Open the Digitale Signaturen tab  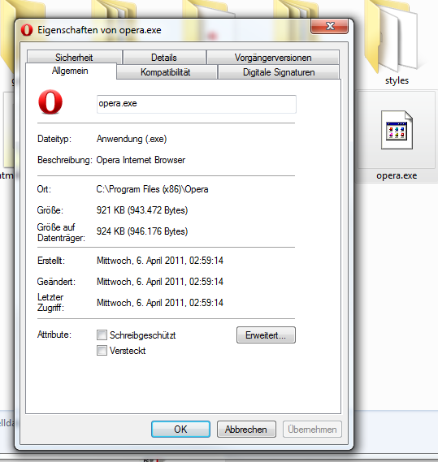pyautogui.click(x=279, y=72)
